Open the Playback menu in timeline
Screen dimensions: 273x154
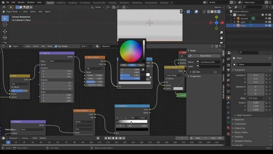click(x=15, y=138)
